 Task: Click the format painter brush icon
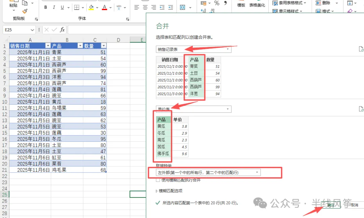click(x=25, y=11)
